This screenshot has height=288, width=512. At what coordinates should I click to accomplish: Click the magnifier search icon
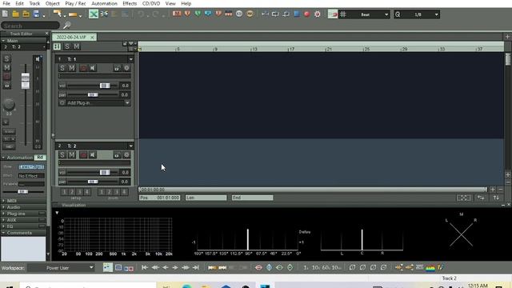66,25
